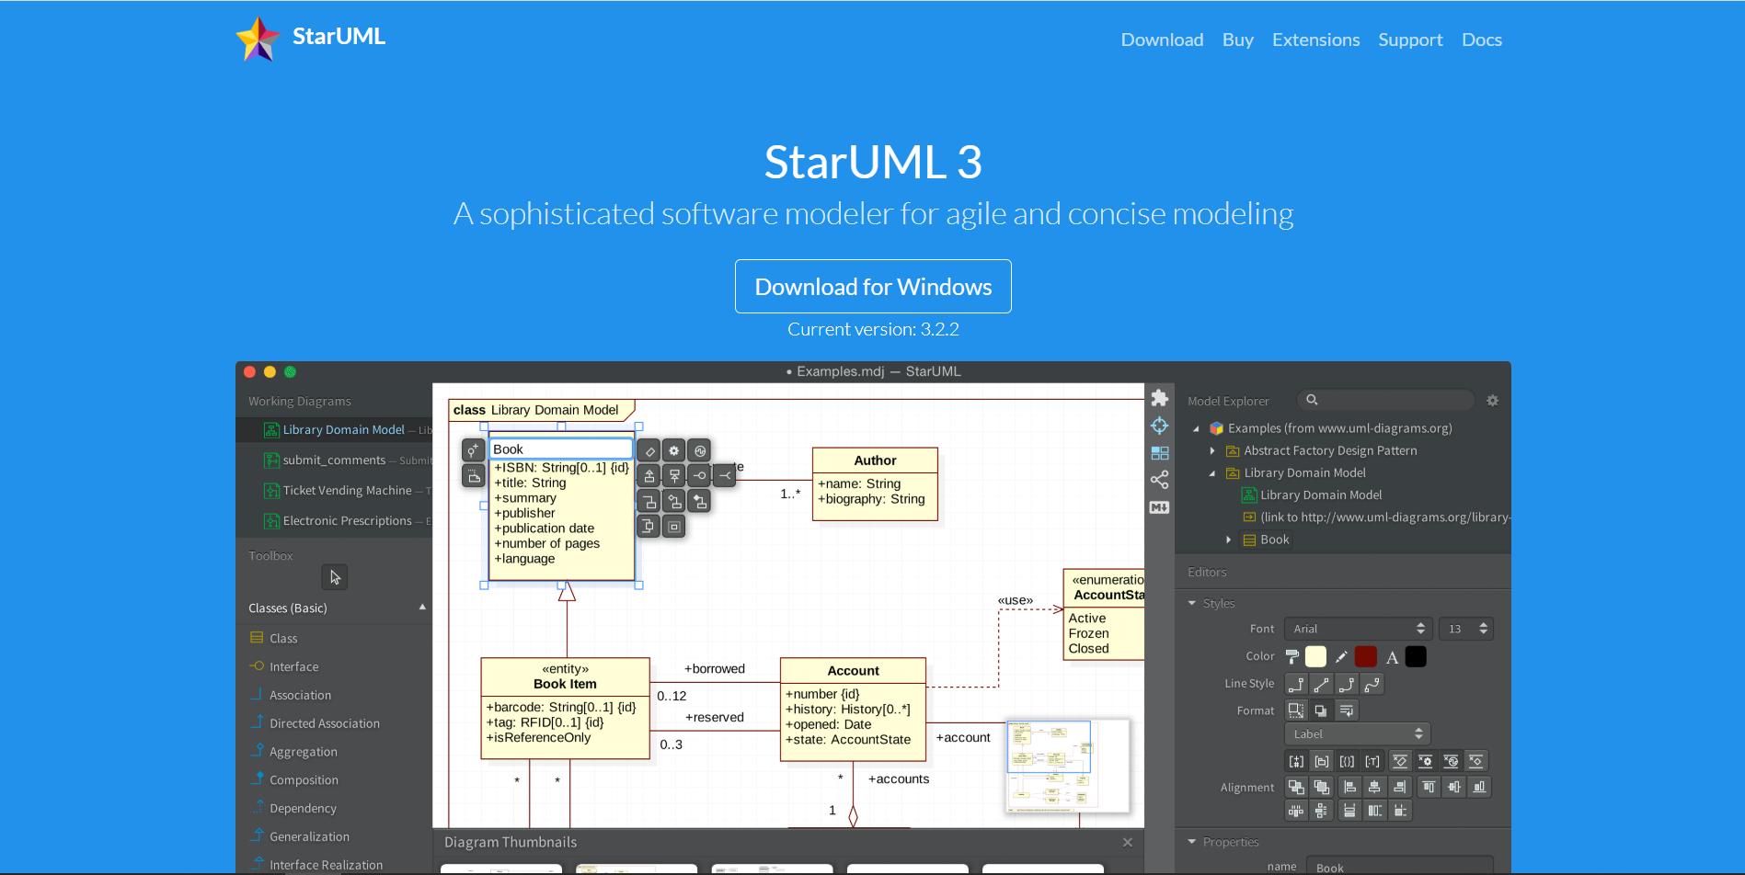Click the oblique line style icon

(1321, 685)
